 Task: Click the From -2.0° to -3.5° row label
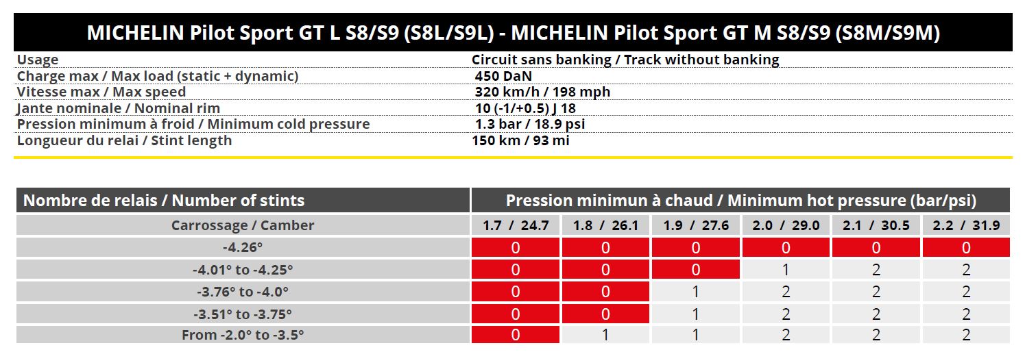(242, 335)
